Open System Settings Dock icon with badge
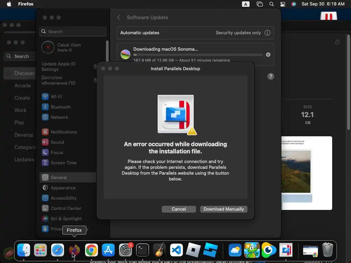Screen dimensions: 351x263 [125, 250]
